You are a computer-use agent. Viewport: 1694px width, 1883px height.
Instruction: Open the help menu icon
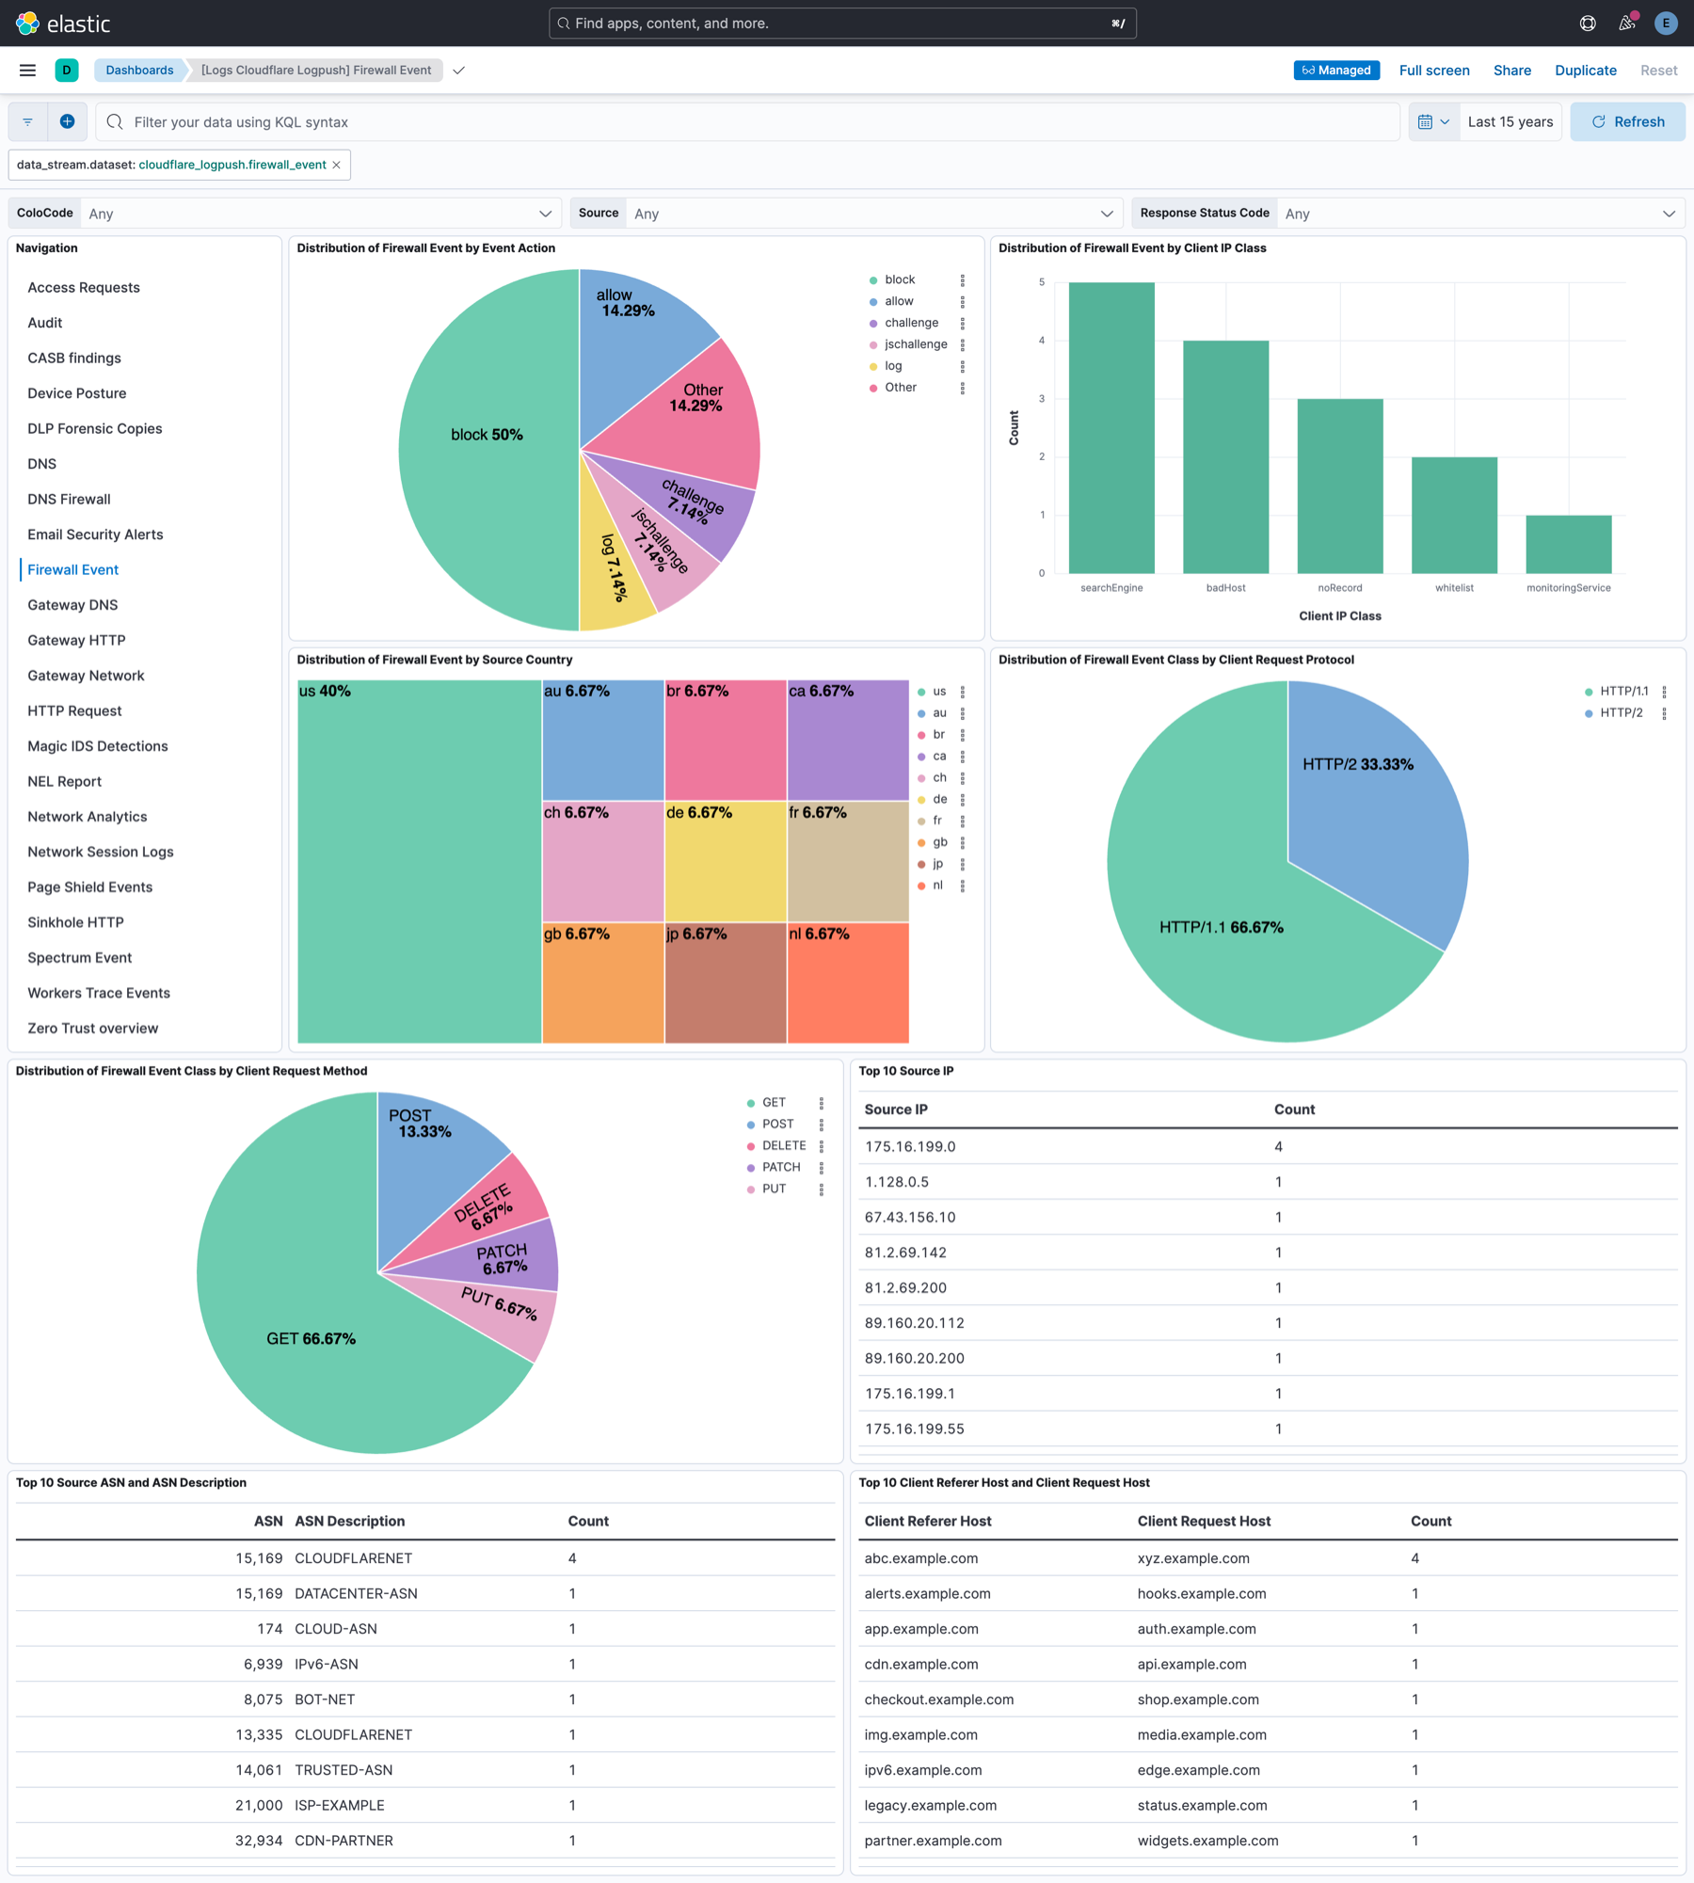pos(1588,24)
